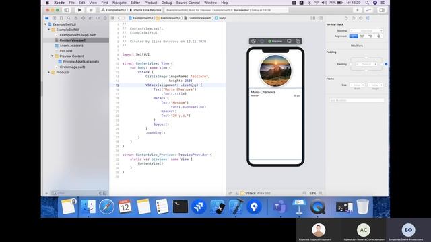Open the related items grid in jump bar
The width and height of the screenshot is (431, 242).
click(x=112, y=18)
